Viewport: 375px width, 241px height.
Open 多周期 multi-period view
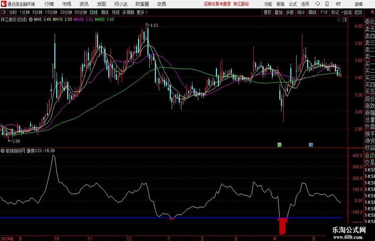128,12
